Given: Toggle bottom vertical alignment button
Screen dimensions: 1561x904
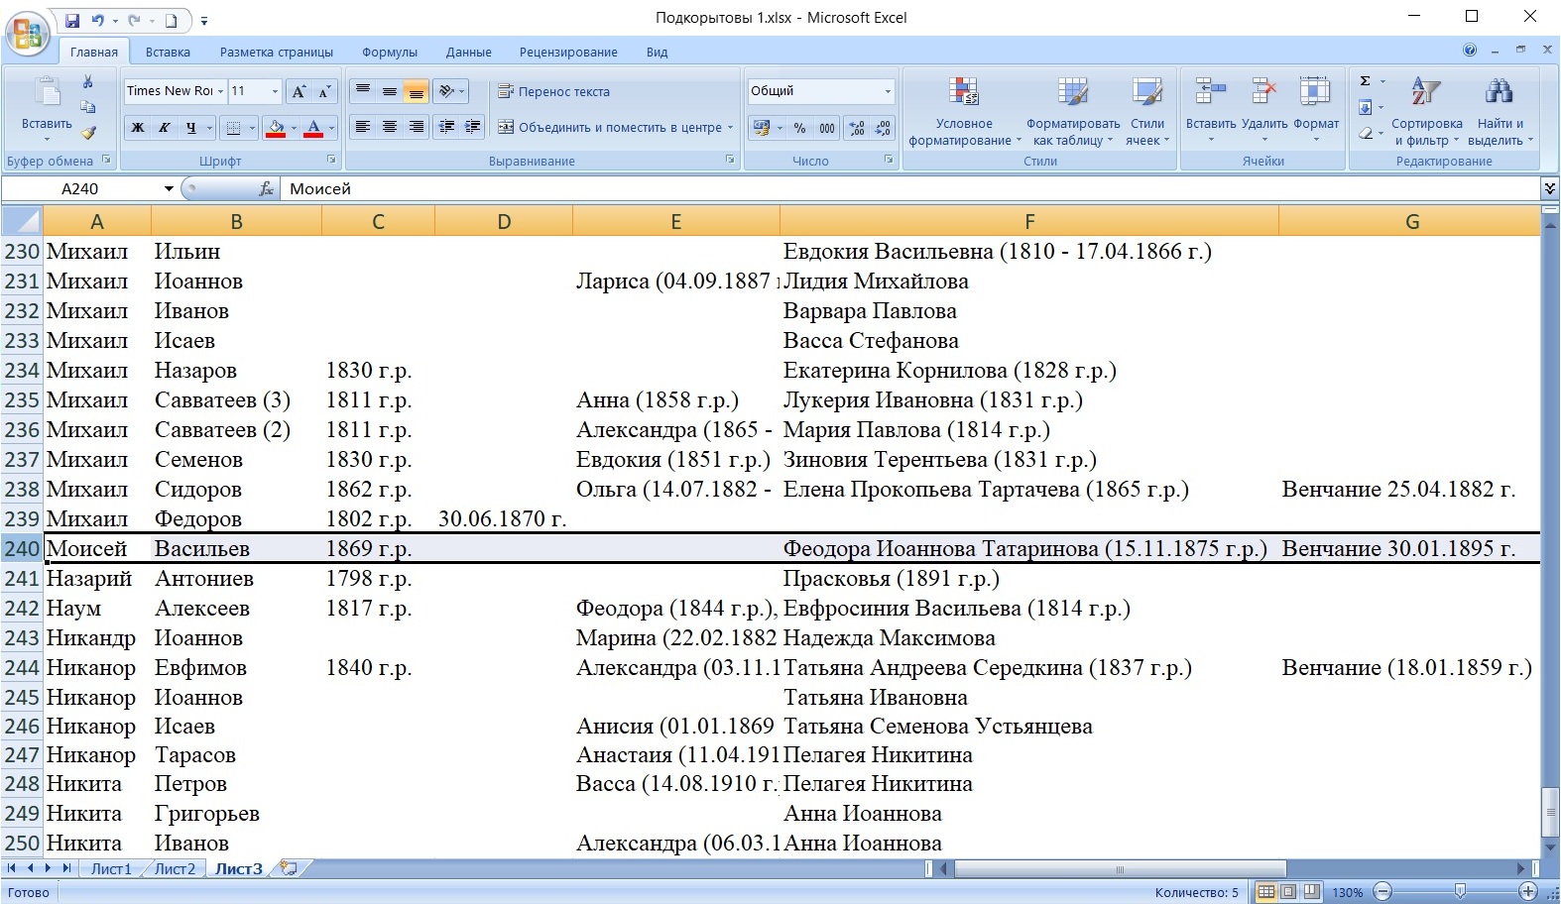Looking at the screenshot, I should point(417,91).
